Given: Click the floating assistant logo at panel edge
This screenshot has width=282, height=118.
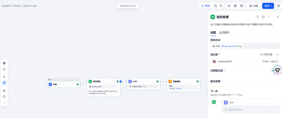Looking at the screenshot, I should (x=278, y=70).
